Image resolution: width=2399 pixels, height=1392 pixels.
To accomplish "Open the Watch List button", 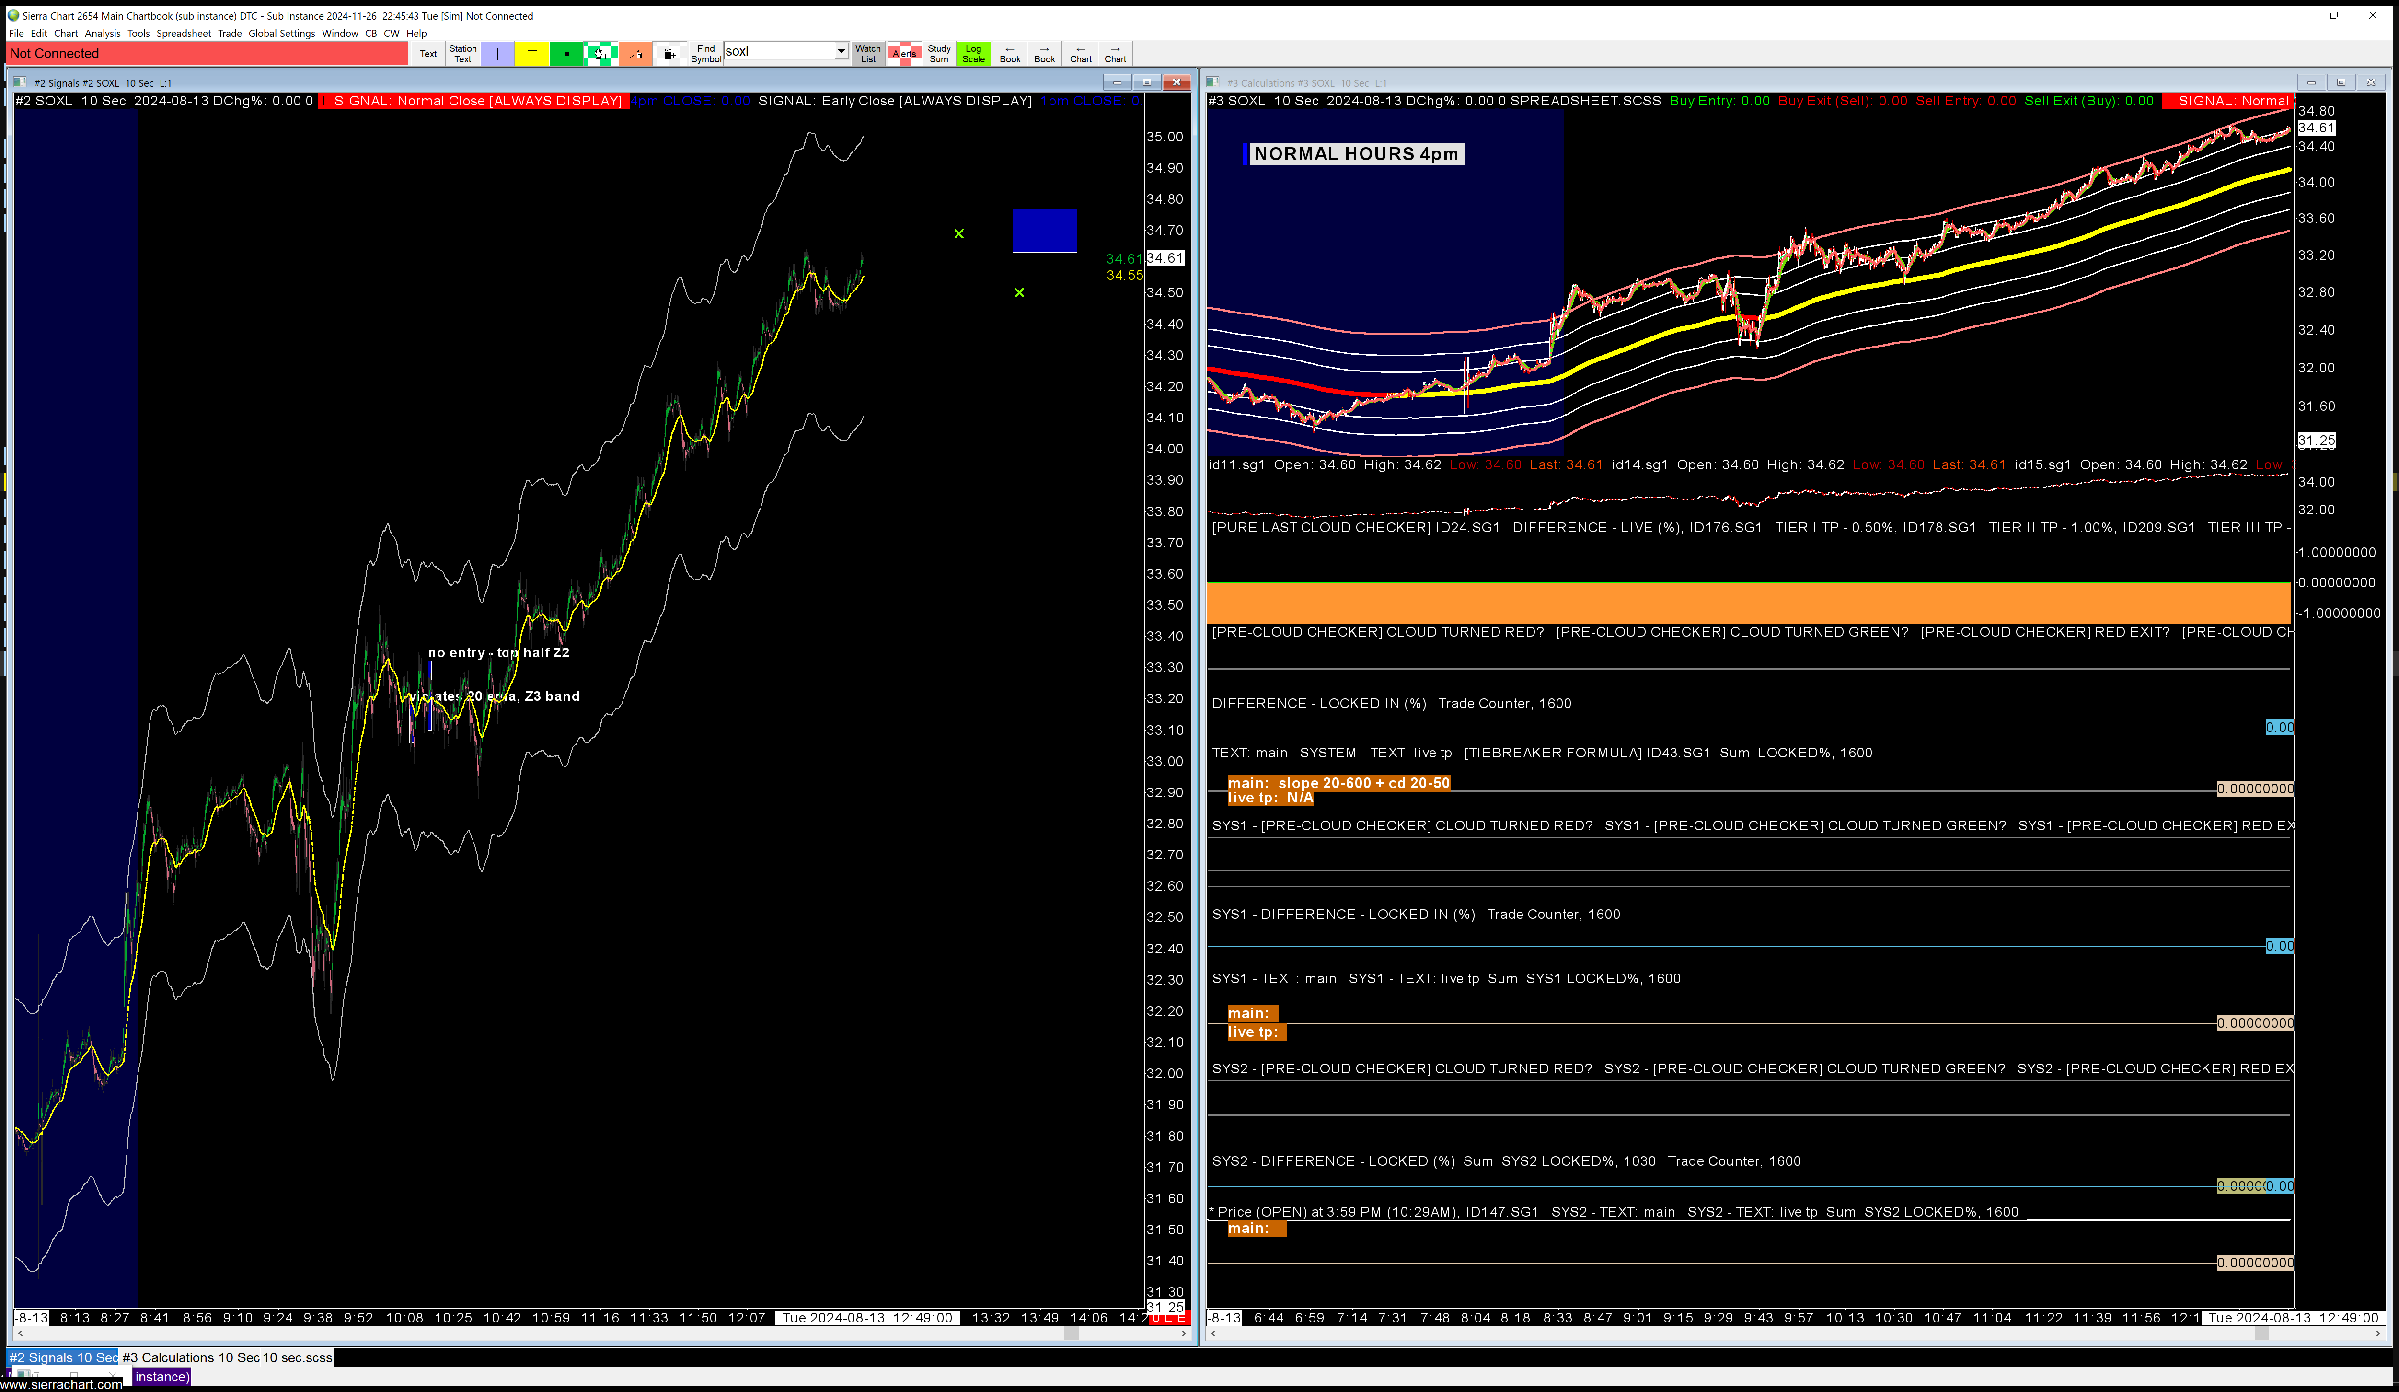I will 867,53.
